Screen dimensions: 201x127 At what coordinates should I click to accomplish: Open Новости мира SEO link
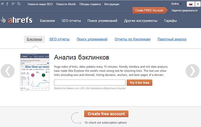[40, 4]
